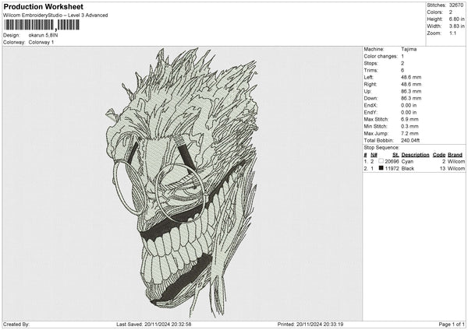Click the N# column header
Viewport: 468px width, 330px height.
[x=374, y=155]
